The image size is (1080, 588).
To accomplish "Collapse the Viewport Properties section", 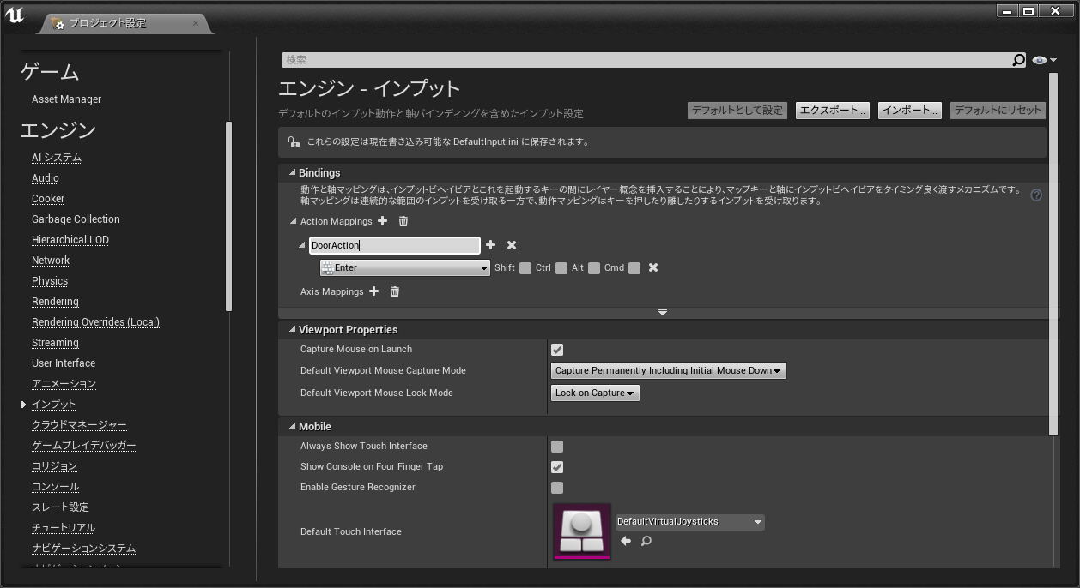I will point(292,330).
